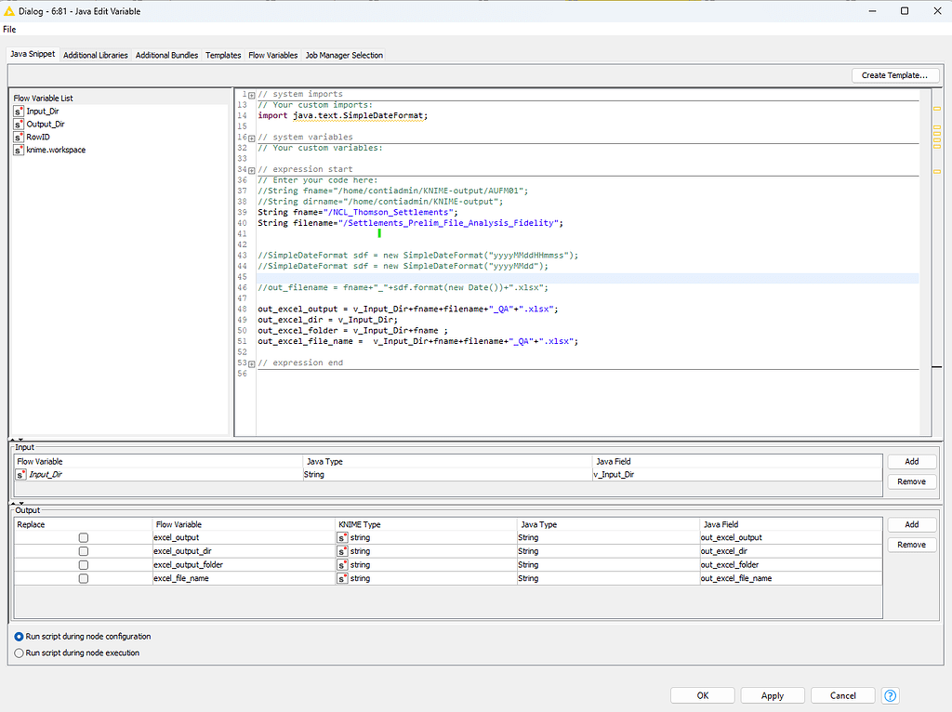
Task: Click the KNIME Type column header
Action: click(426, 524)
